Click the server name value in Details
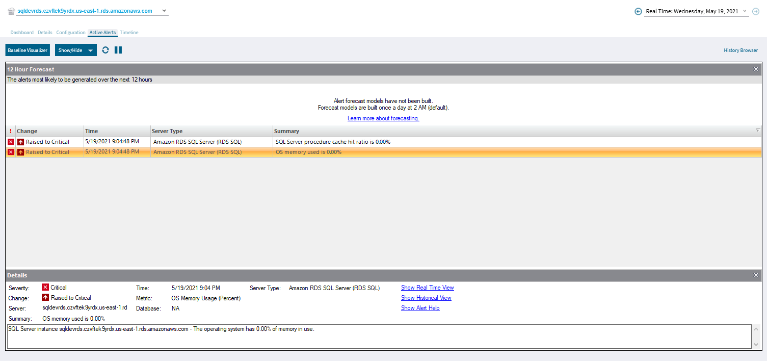 (85, 308)
